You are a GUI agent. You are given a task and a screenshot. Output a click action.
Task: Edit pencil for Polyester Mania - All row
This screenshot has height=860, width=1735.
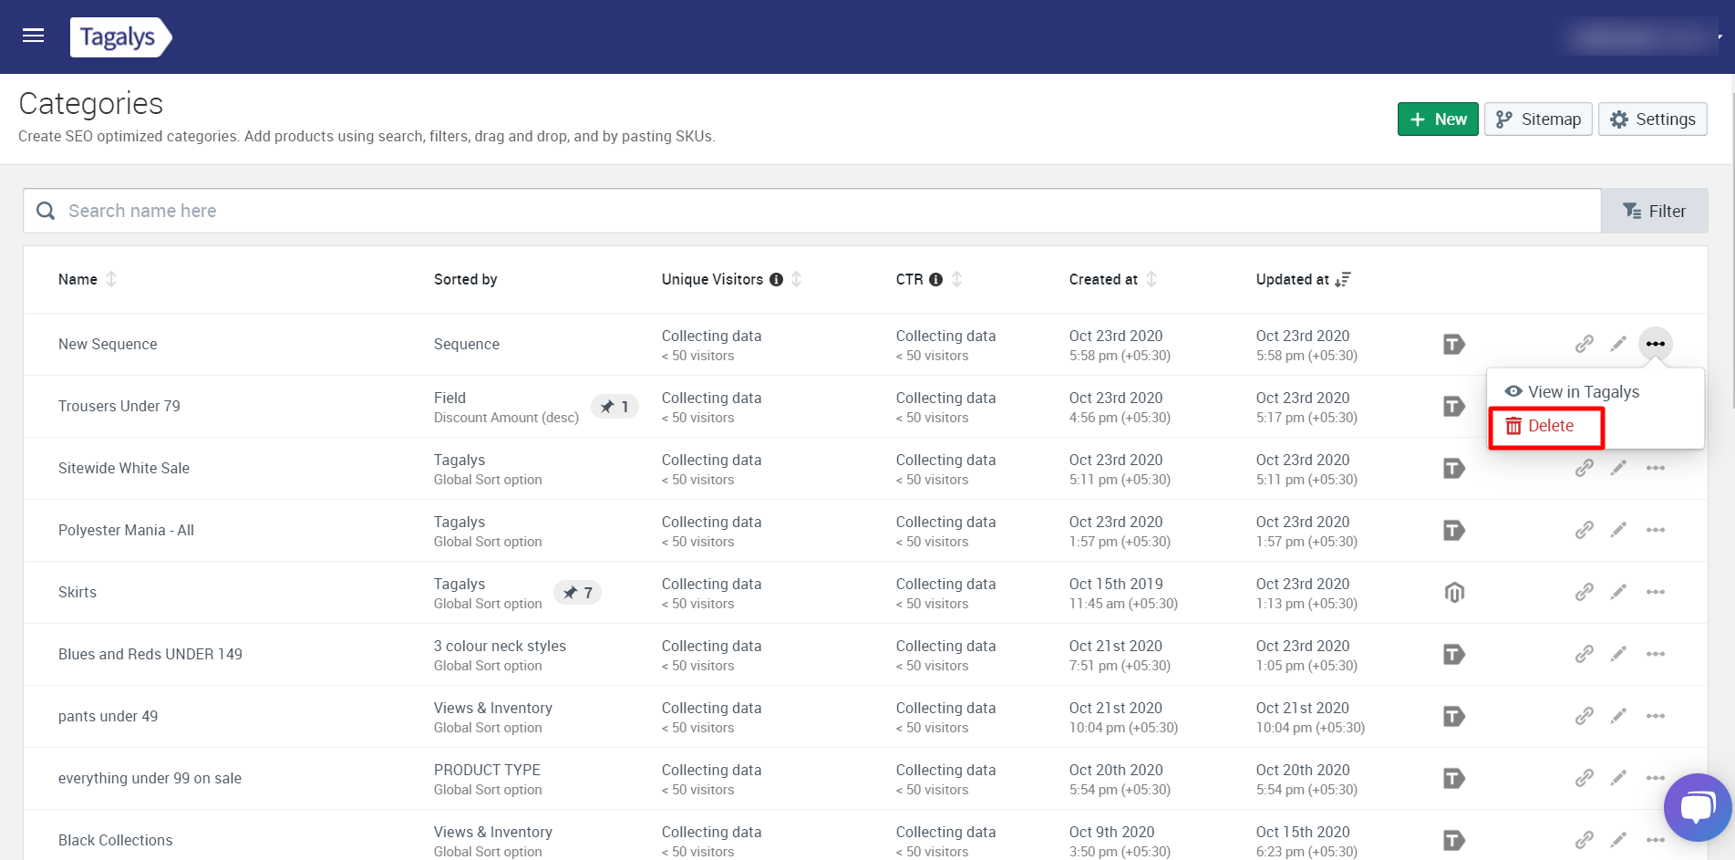point(1618,530)
